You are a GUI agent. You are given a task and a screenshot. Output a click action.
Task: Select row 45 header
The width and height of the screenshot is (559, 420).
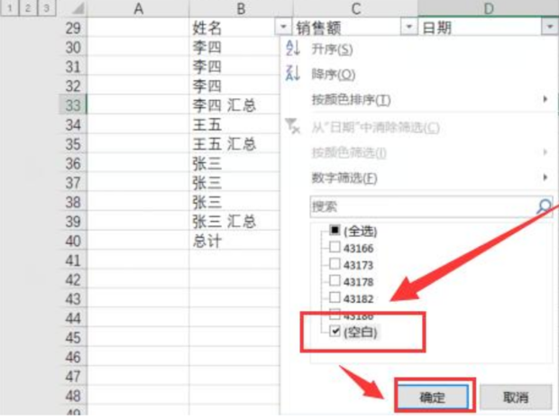pos(73,337)
